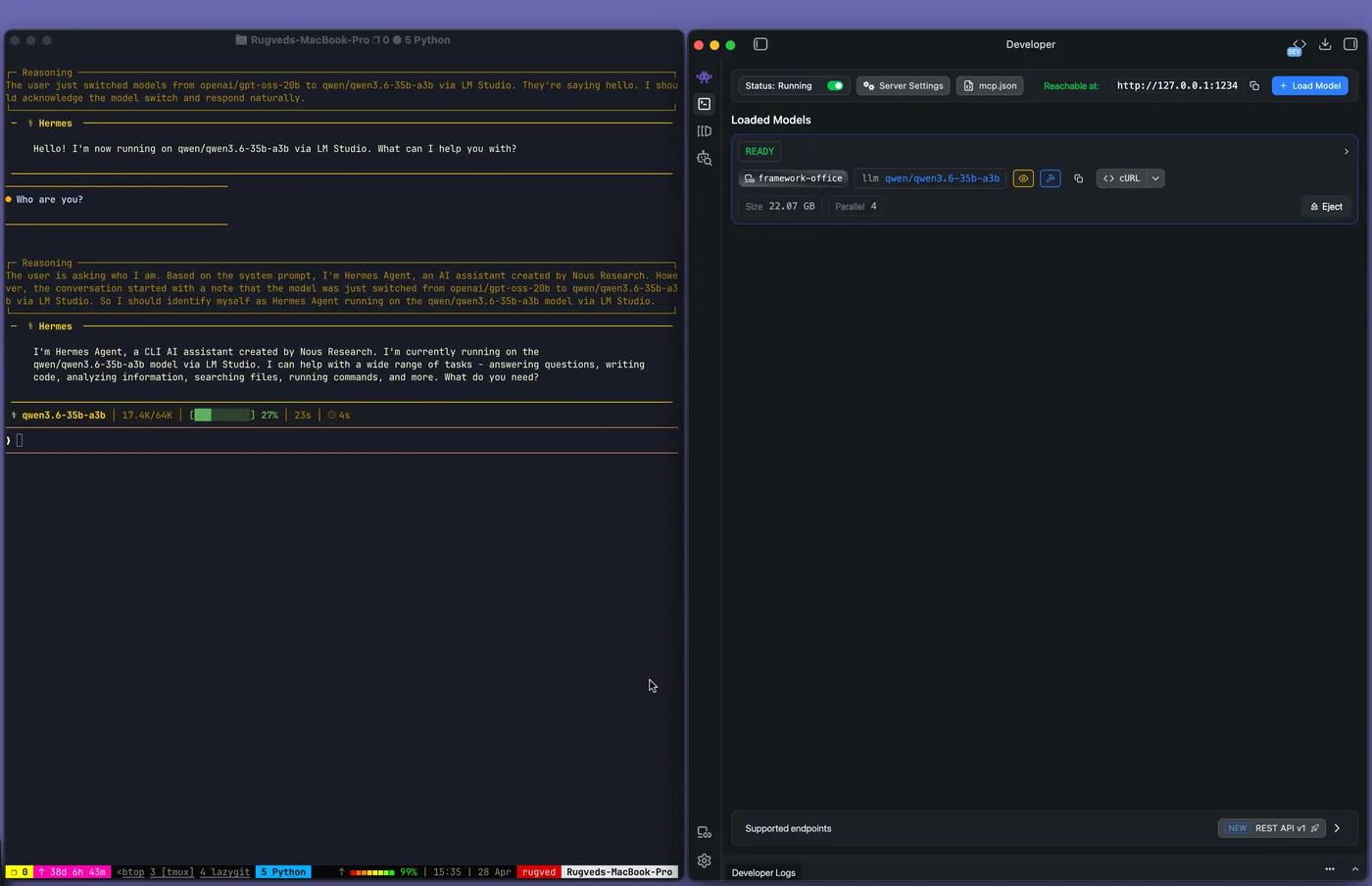Click the qwen3.6-35b-a3b status bar model name
This screenshot has width=1372, height=886.
[x=64, y=416]
